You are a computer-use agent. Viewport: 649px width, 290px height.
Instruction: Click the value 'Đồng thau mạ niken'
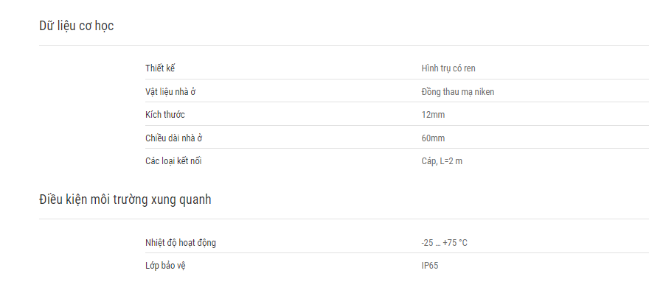tap(458, 92)
